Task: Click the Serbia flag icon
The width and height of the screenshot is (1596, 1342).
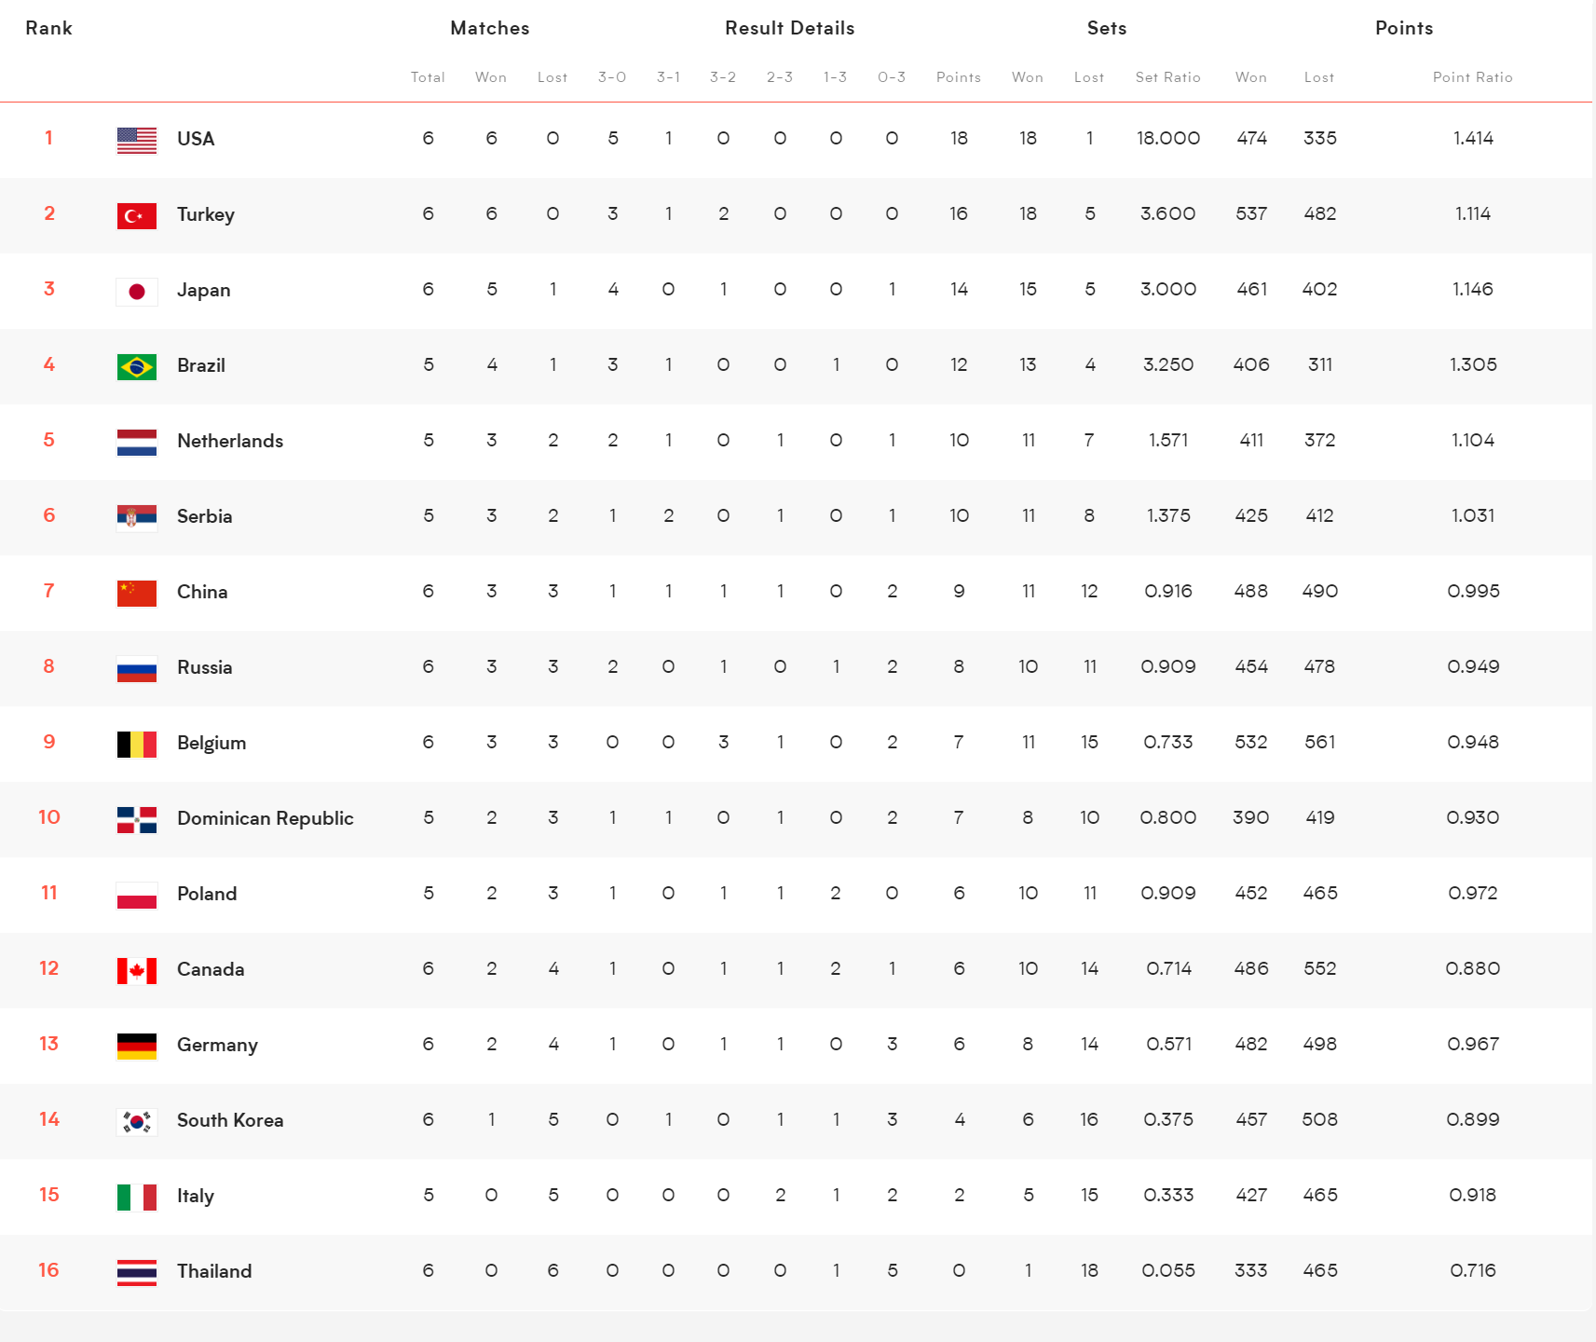Action: 137,517
